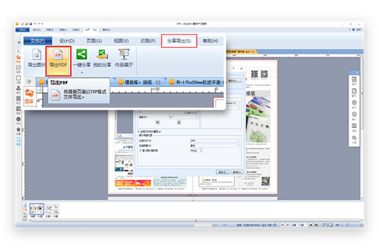Click the 导出PDF export icon

point(58,59)
